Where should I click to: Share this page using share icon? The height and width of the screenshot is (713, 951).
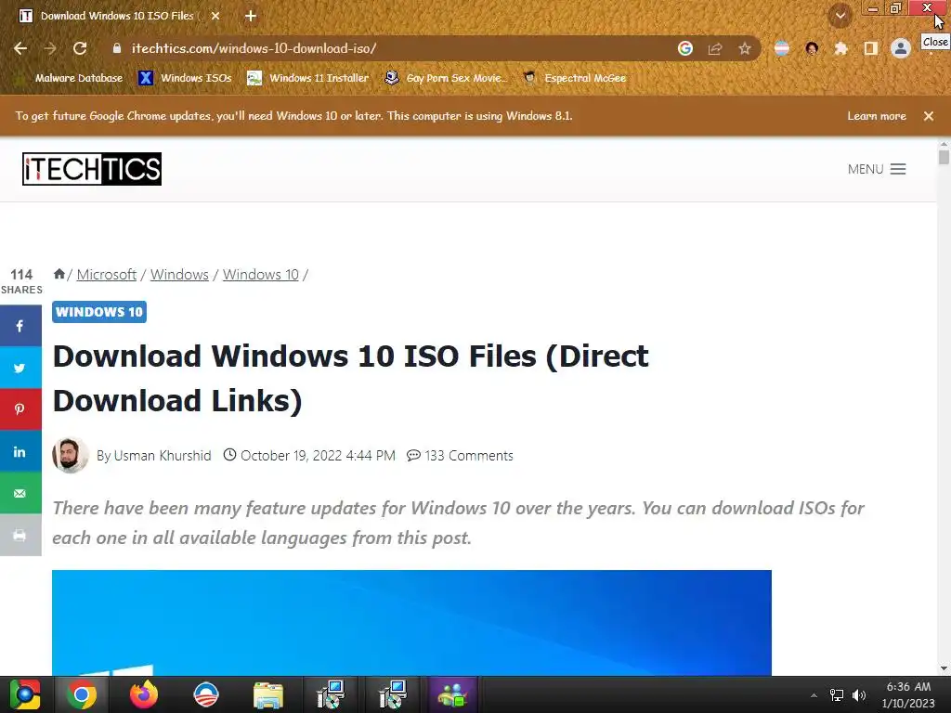(x=715, y=48)
